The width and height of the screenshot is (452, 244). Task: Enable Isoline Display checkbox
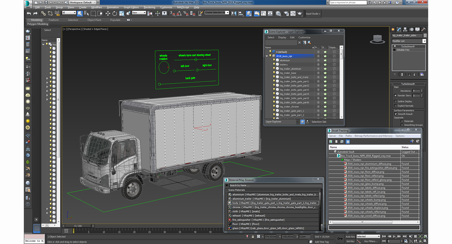[x=395, y=101]
